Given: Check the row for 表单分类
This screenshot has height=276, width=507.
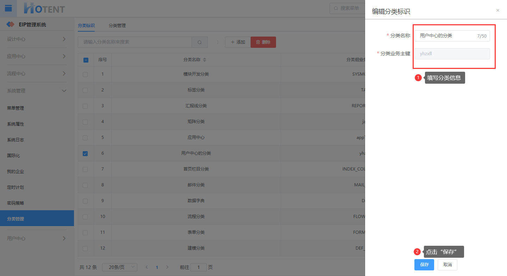Looking at the screenshot, I should [x=85, y=233].
